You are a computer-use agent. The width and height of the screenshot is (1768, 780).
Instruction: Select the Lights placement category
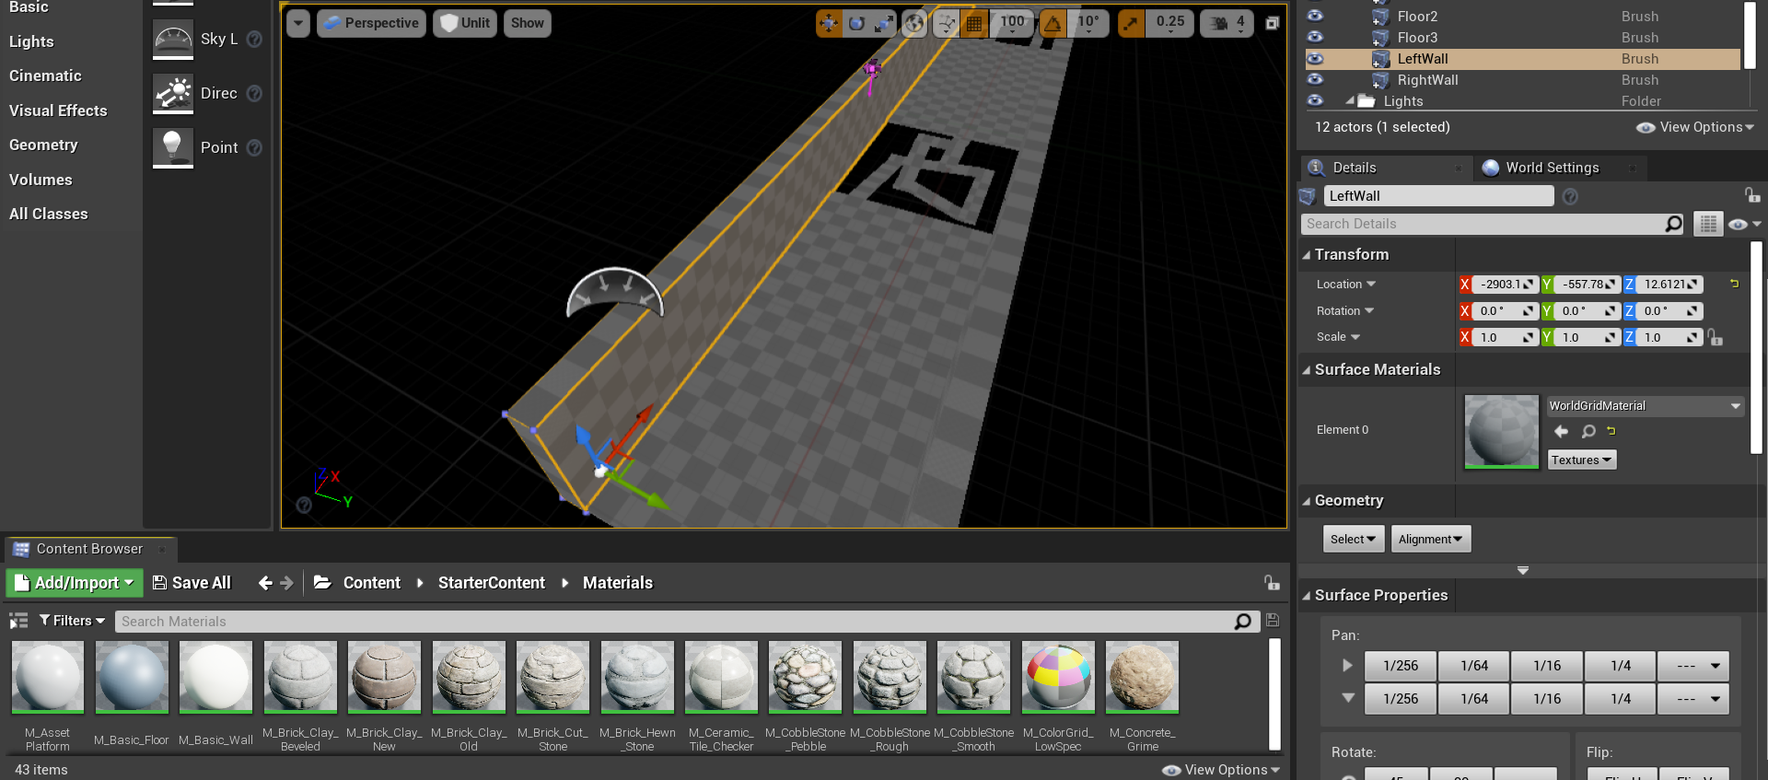click(31, 41)
